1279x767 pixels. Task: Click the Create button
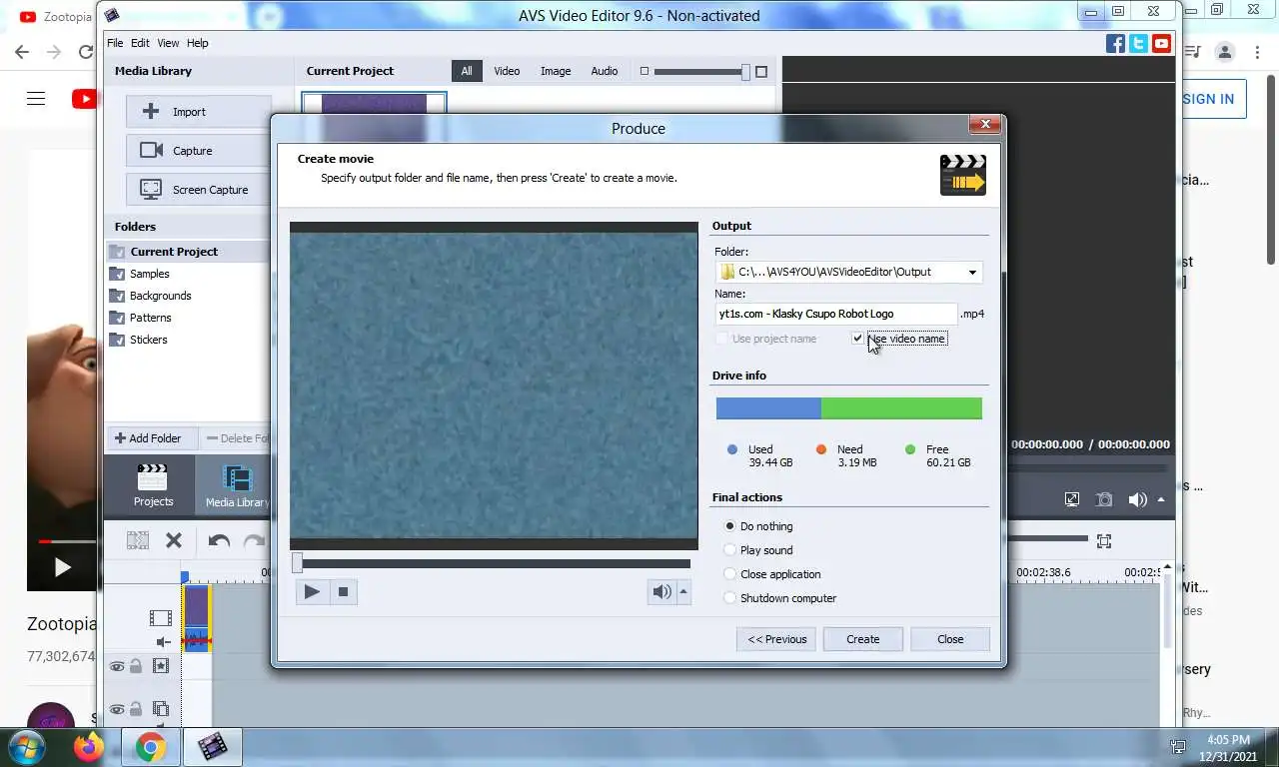[863, 639]
